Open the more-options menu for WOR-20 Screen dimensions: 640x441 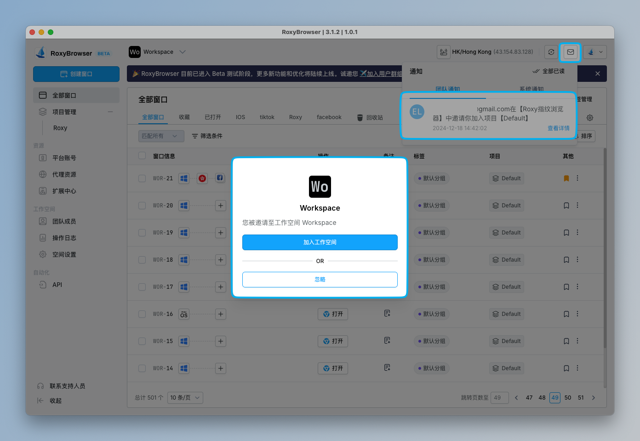tap(577, 206)
